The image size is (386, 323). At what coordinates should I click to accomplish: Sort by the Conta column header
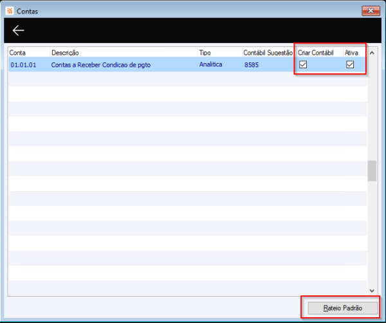click(x=29, y=52)
